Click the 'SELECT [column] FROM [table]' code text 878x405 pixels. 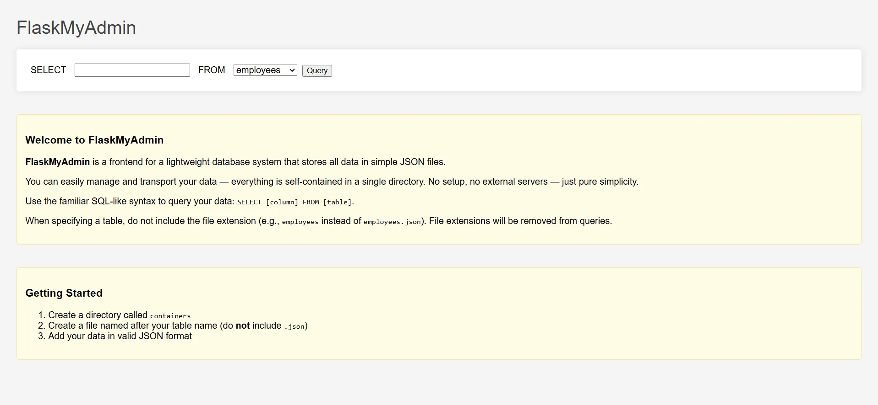(294, 202)
